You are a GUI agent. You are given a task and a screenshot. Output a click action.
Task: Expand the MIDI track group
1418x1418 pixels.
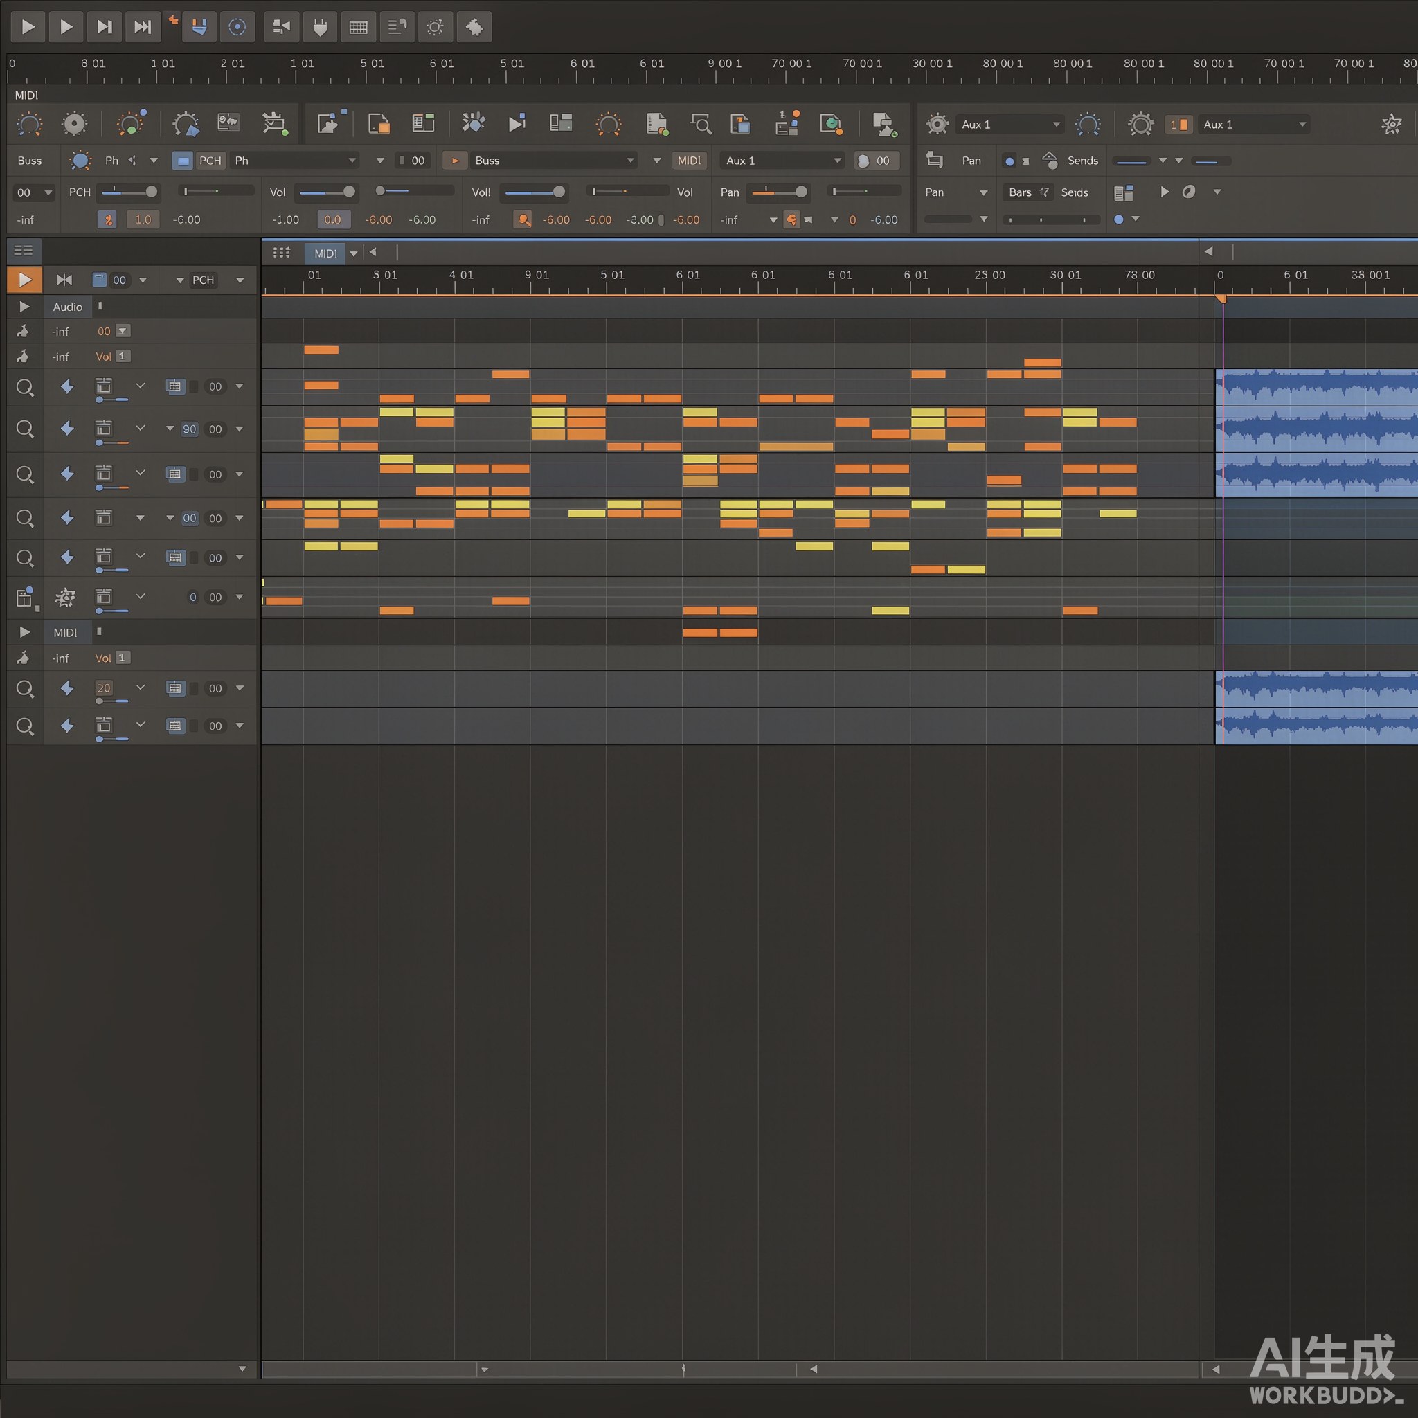[24, 632]
